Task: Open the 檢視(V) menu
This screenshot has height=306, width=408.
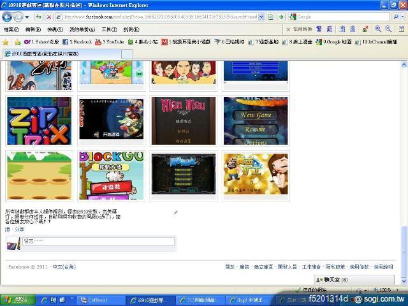Action: 55,30
